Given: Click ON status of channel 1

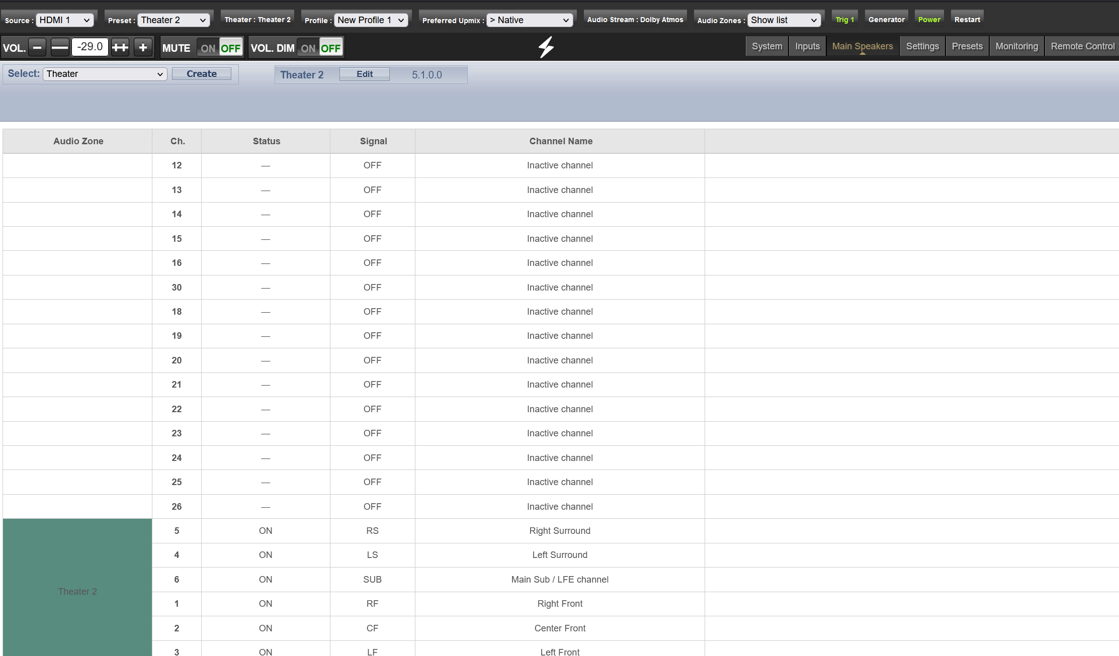Looking at the screenshot, I should tap(266, 604).
